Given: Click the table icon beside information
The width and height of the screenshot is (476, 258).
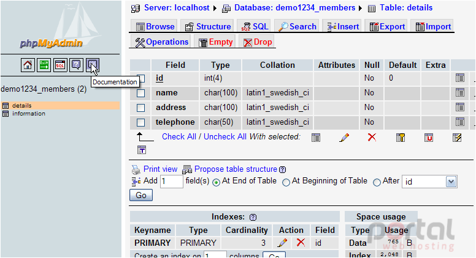Looking at the screenshot, I should 6,114.
